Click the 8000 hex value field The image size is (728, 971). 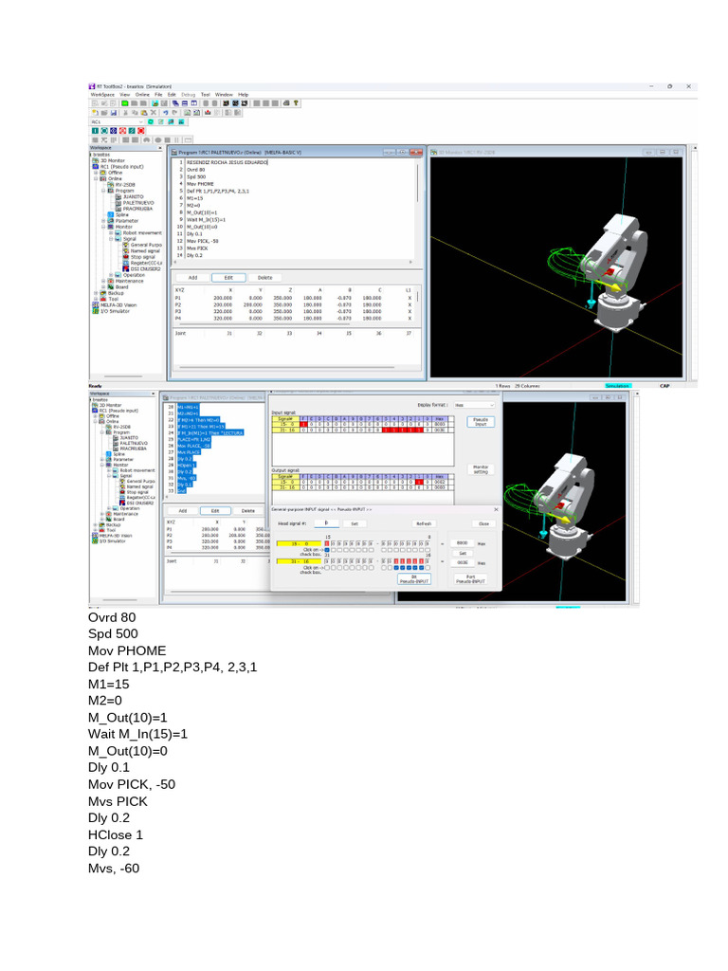click(463, 543)
